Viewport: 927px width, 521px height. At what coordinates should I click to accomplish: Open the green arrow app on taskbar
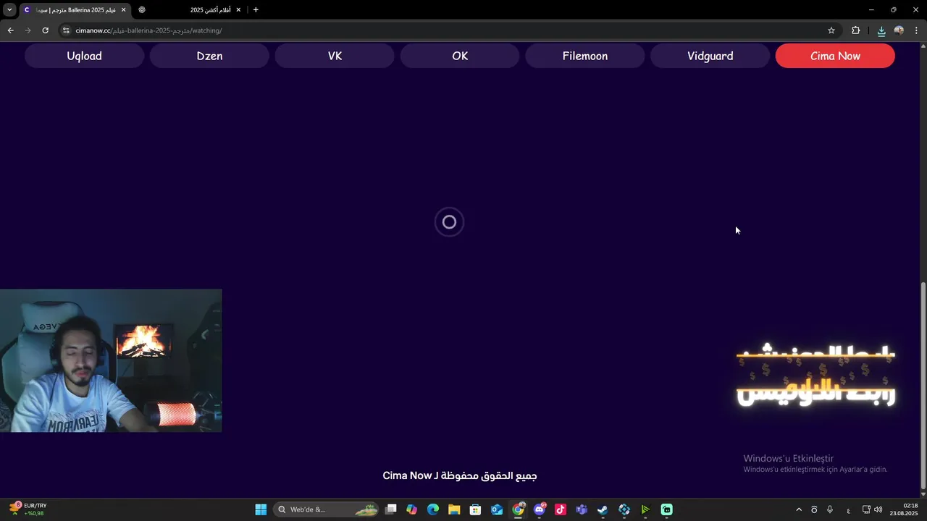tap(645, 509)
